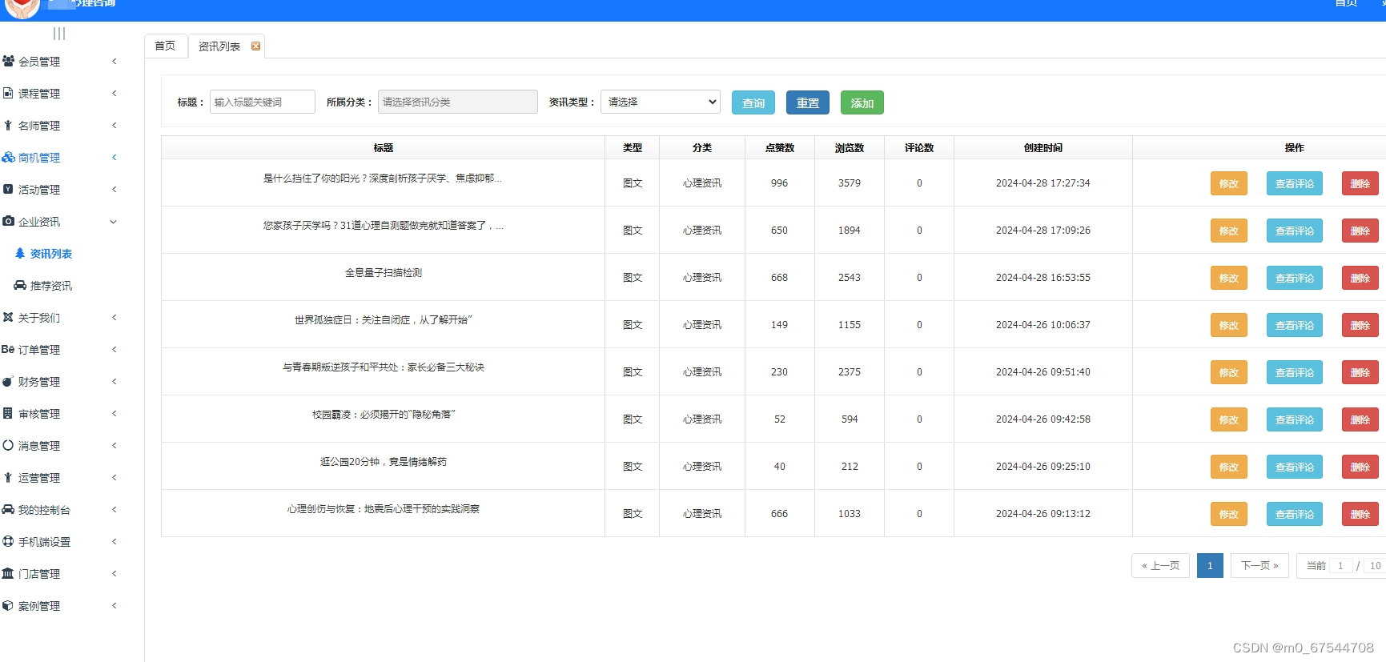
Task: Delete the 心理创伤与恢复 article
Action: [x=1360, y=514]
